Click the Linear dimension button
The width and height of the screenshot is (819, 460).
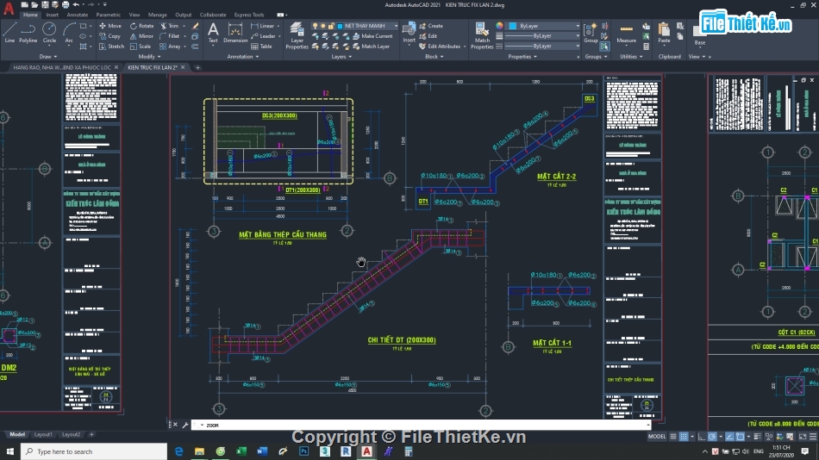coord(264,26)
